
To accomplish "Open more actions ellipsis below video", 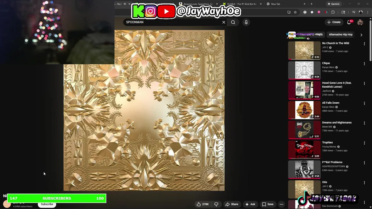I will pyautogui.click(x=281, y=204).
